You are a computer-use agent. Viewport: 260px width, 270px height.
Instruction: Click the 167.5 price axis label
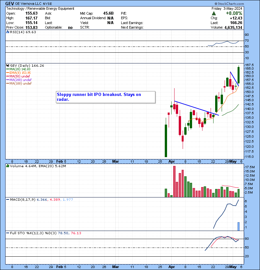coord(249,65)
